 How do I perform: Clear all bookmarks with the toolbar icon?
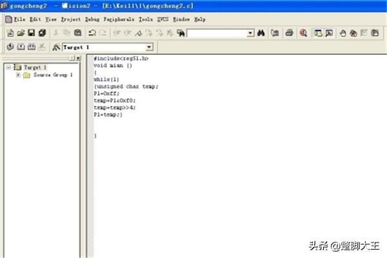(170, 33)
